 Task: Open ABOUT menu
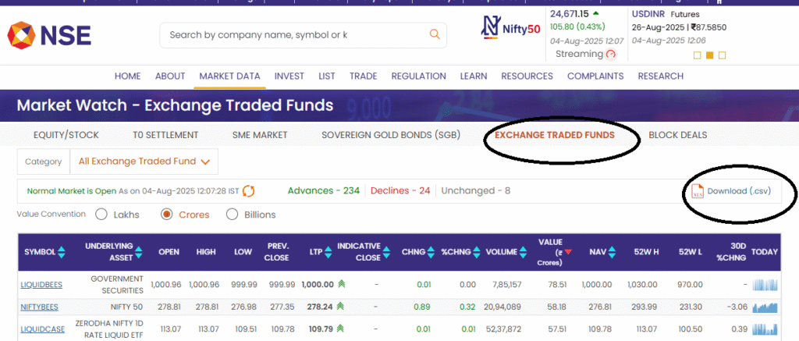click(170, 76)
